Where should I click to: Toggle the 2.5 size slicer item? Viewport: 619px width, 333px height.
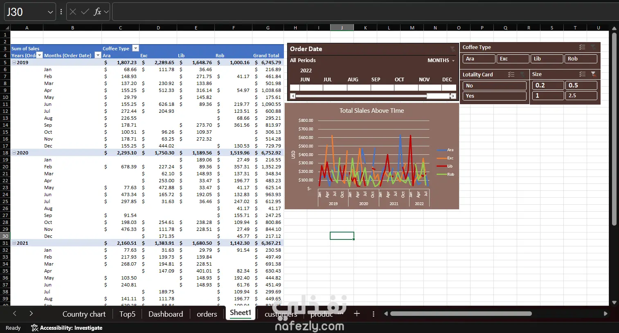(581, 96)
